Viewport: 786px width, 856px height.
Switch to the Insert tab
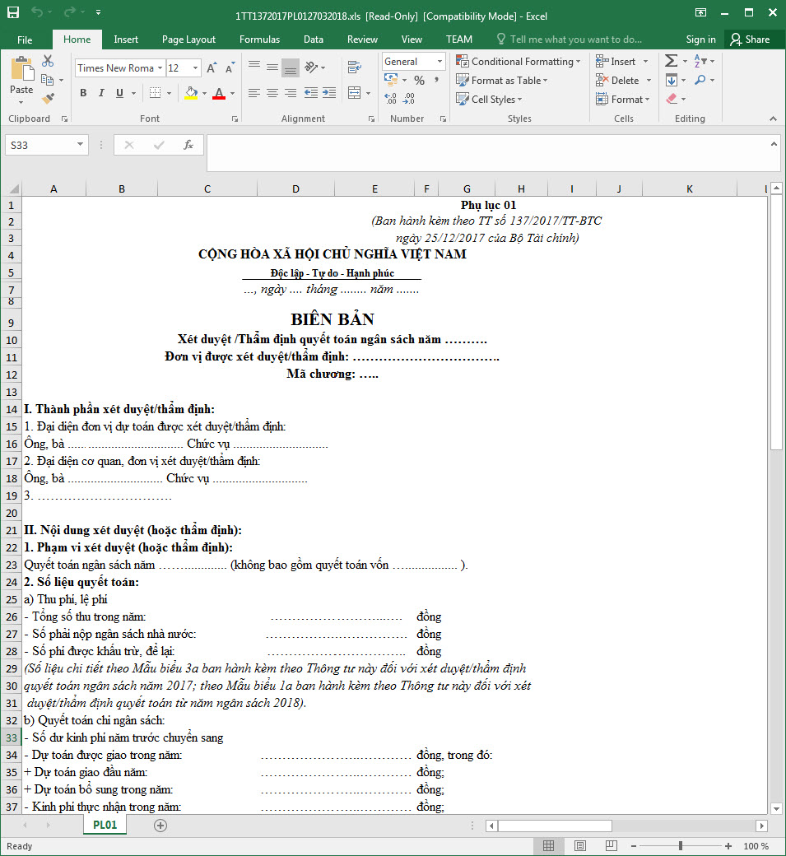click(x=126, y=40)
